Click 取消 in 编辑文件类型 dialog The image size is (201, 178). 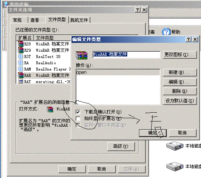(183, 133)
